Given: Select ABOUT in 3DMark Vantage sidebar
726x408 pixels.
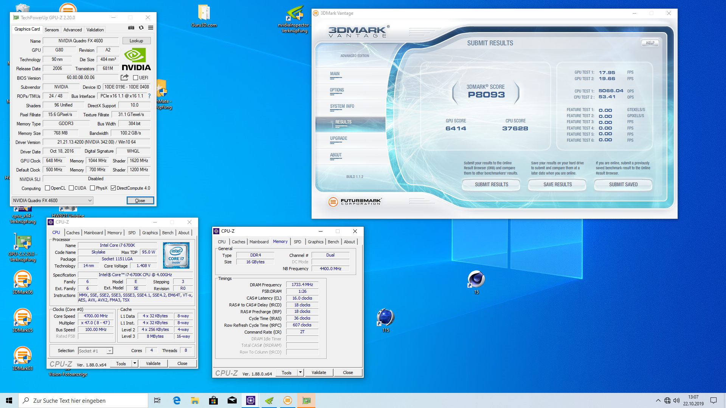Looking at the screenshot, I should pyautogui.click(x=335, y=155).
